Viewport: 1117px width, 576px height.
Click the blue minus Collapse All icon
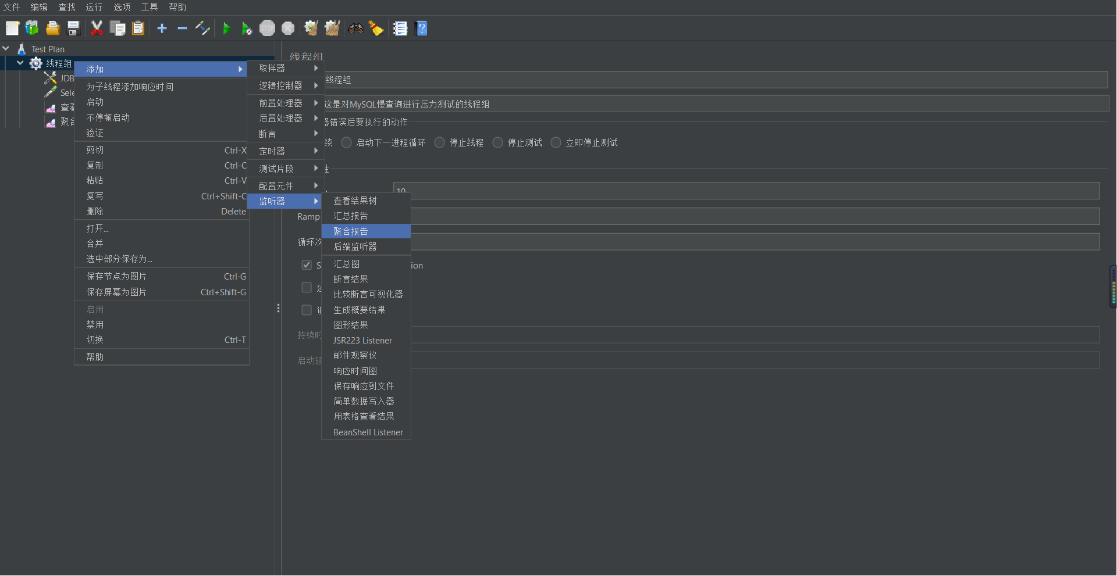click(x=182, y=28)
